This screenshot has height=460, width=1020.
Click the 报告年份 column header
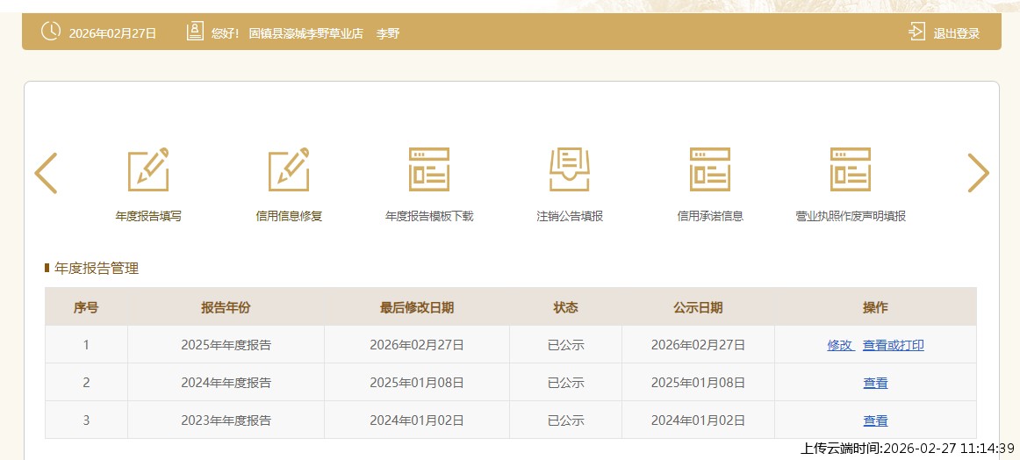click(226, 307)
